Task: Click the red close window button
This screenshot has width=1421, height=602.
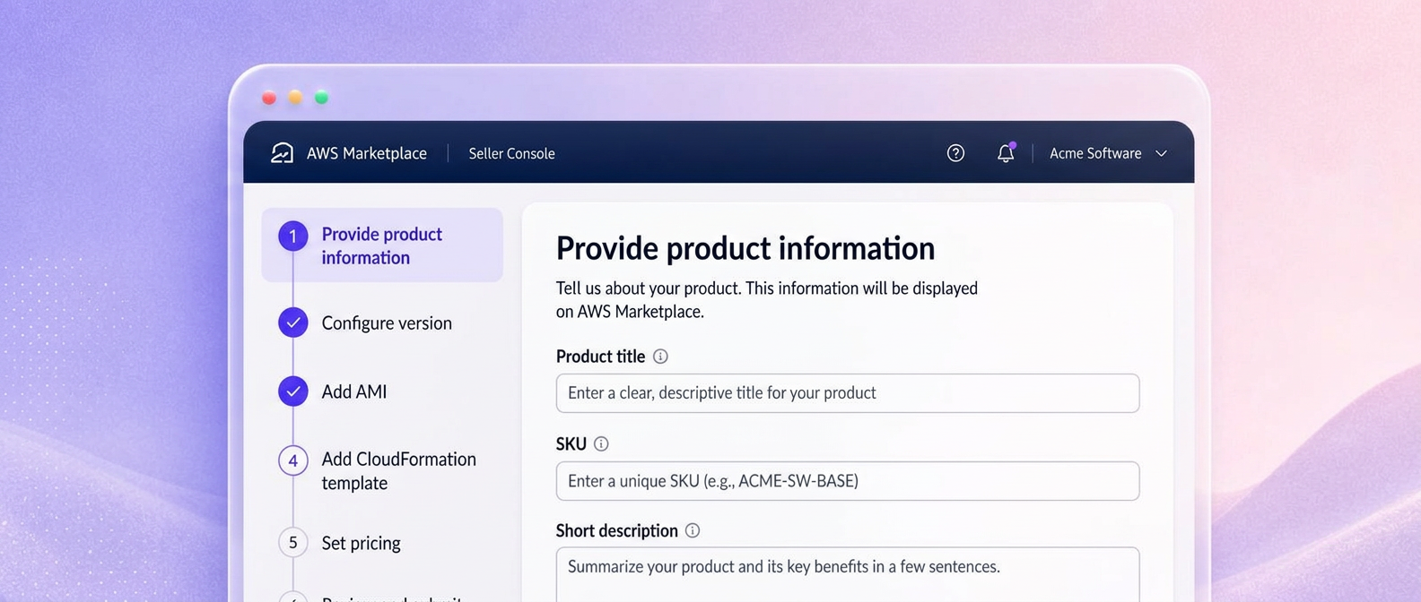Action: (x=269, y=98)
